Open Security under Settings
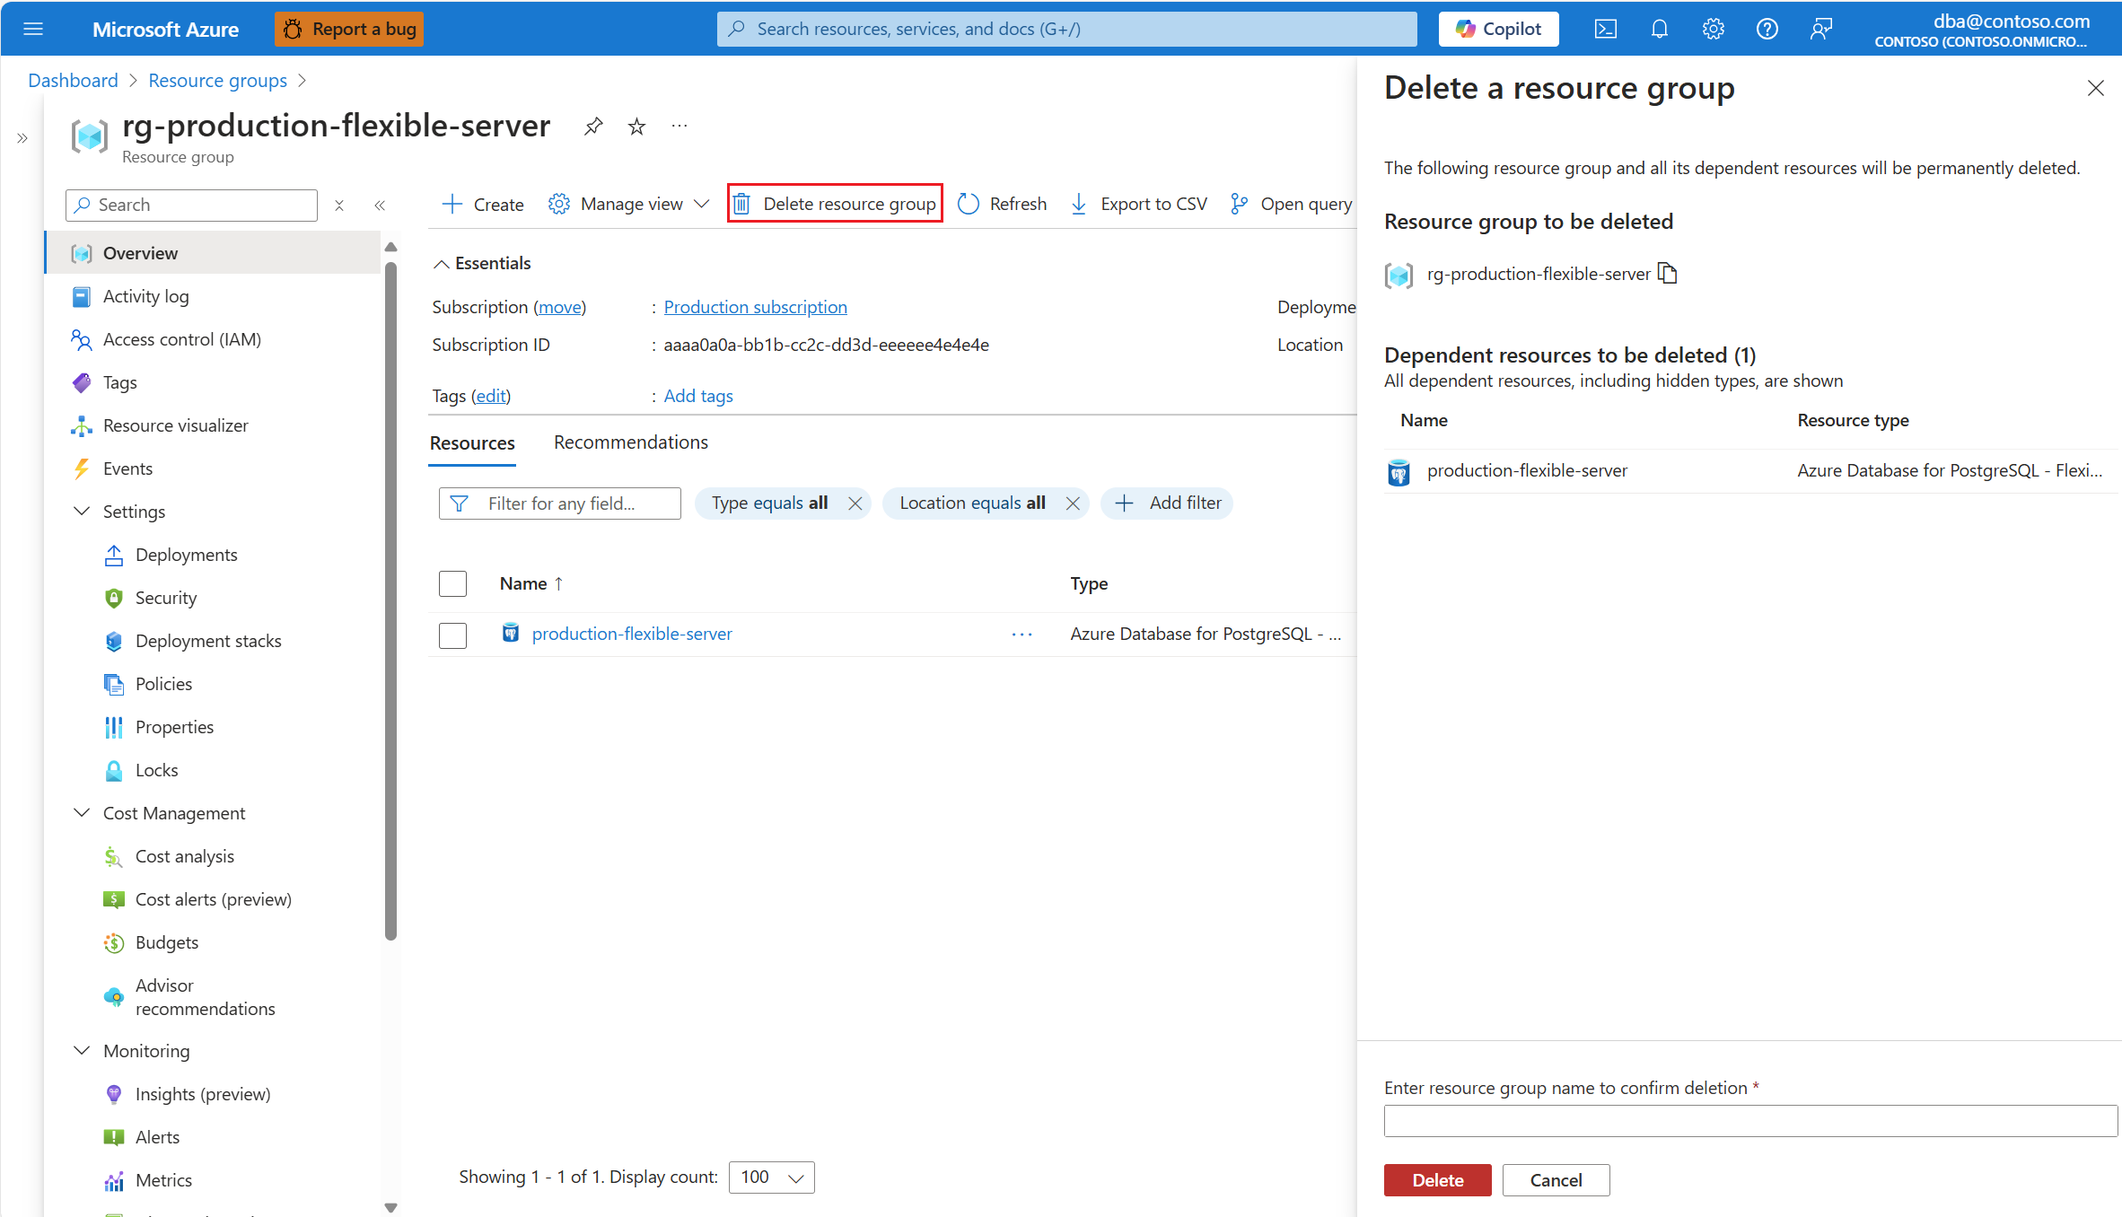The height and width of the screenshot is (1217, 2122). (165, 598)
